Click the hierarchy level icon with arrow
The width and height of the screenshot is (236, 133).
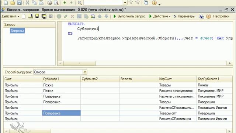point(93,16)
